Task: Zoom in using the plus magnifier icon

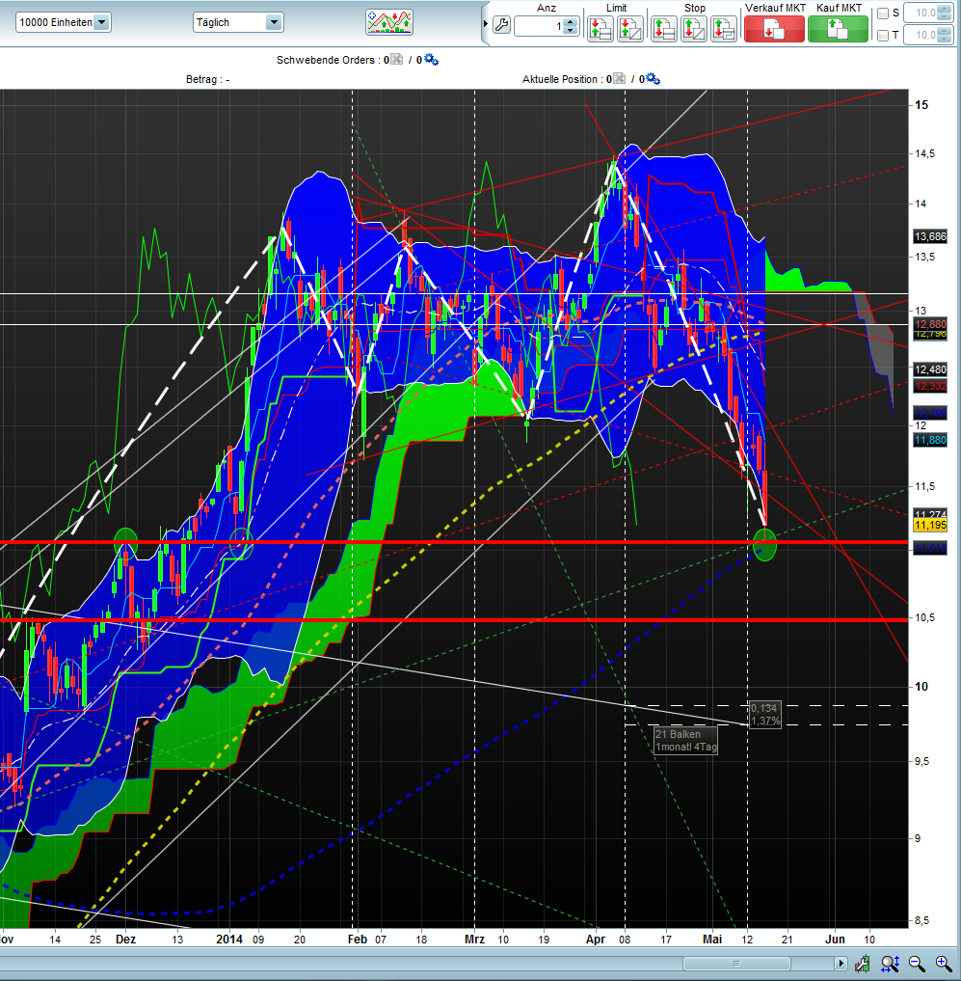Action: 942,963
